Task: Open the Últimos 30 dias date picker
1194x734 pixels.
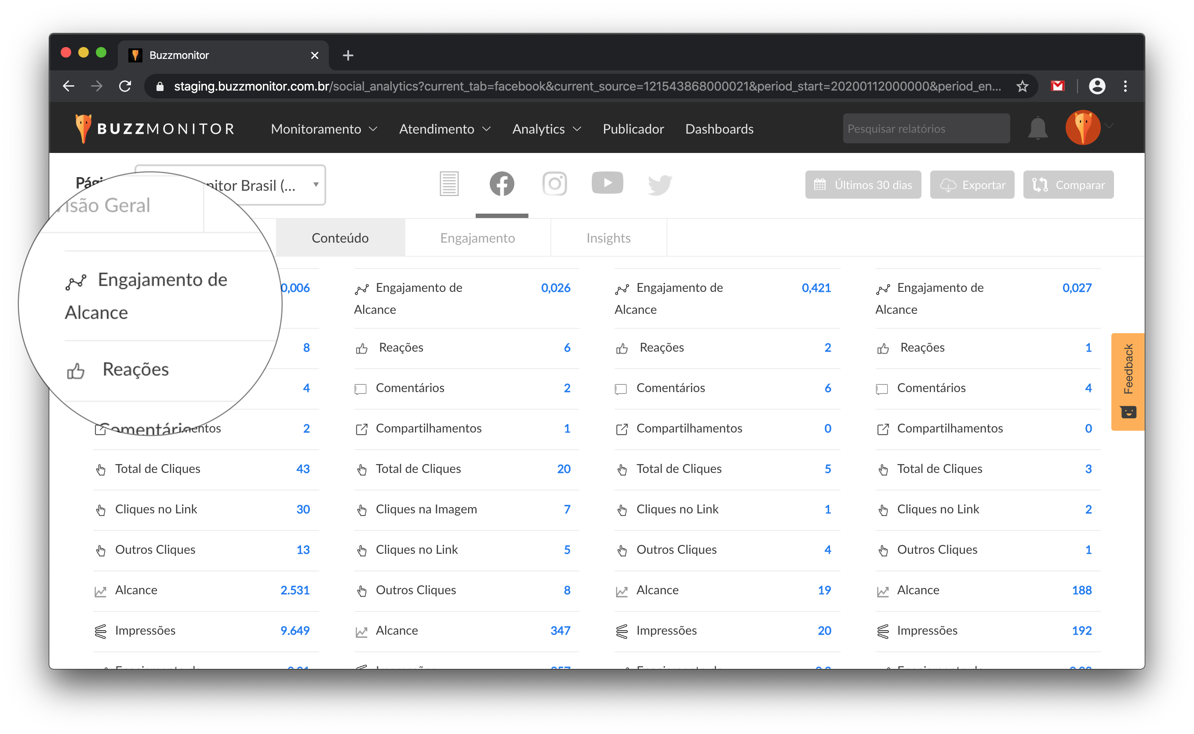Action: (863, 185)
